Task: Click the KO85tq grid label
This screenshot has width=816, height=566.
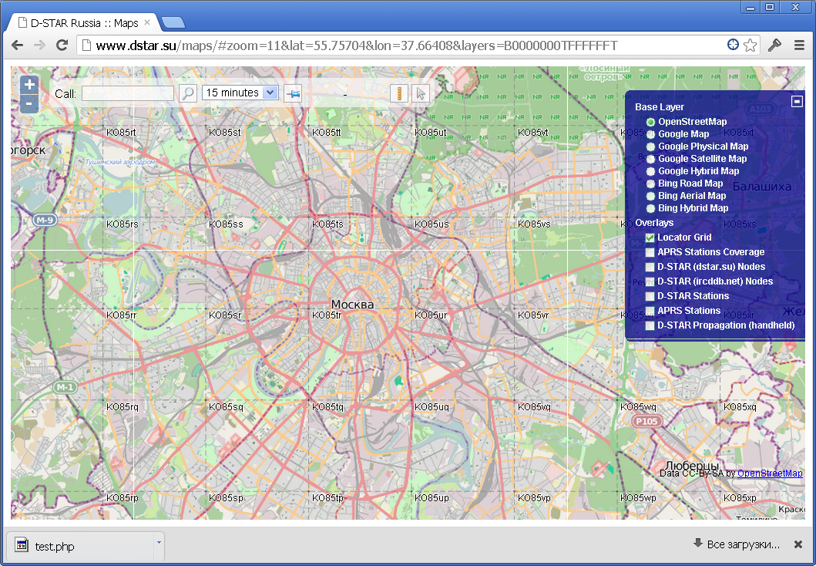Action: point(327,406)
